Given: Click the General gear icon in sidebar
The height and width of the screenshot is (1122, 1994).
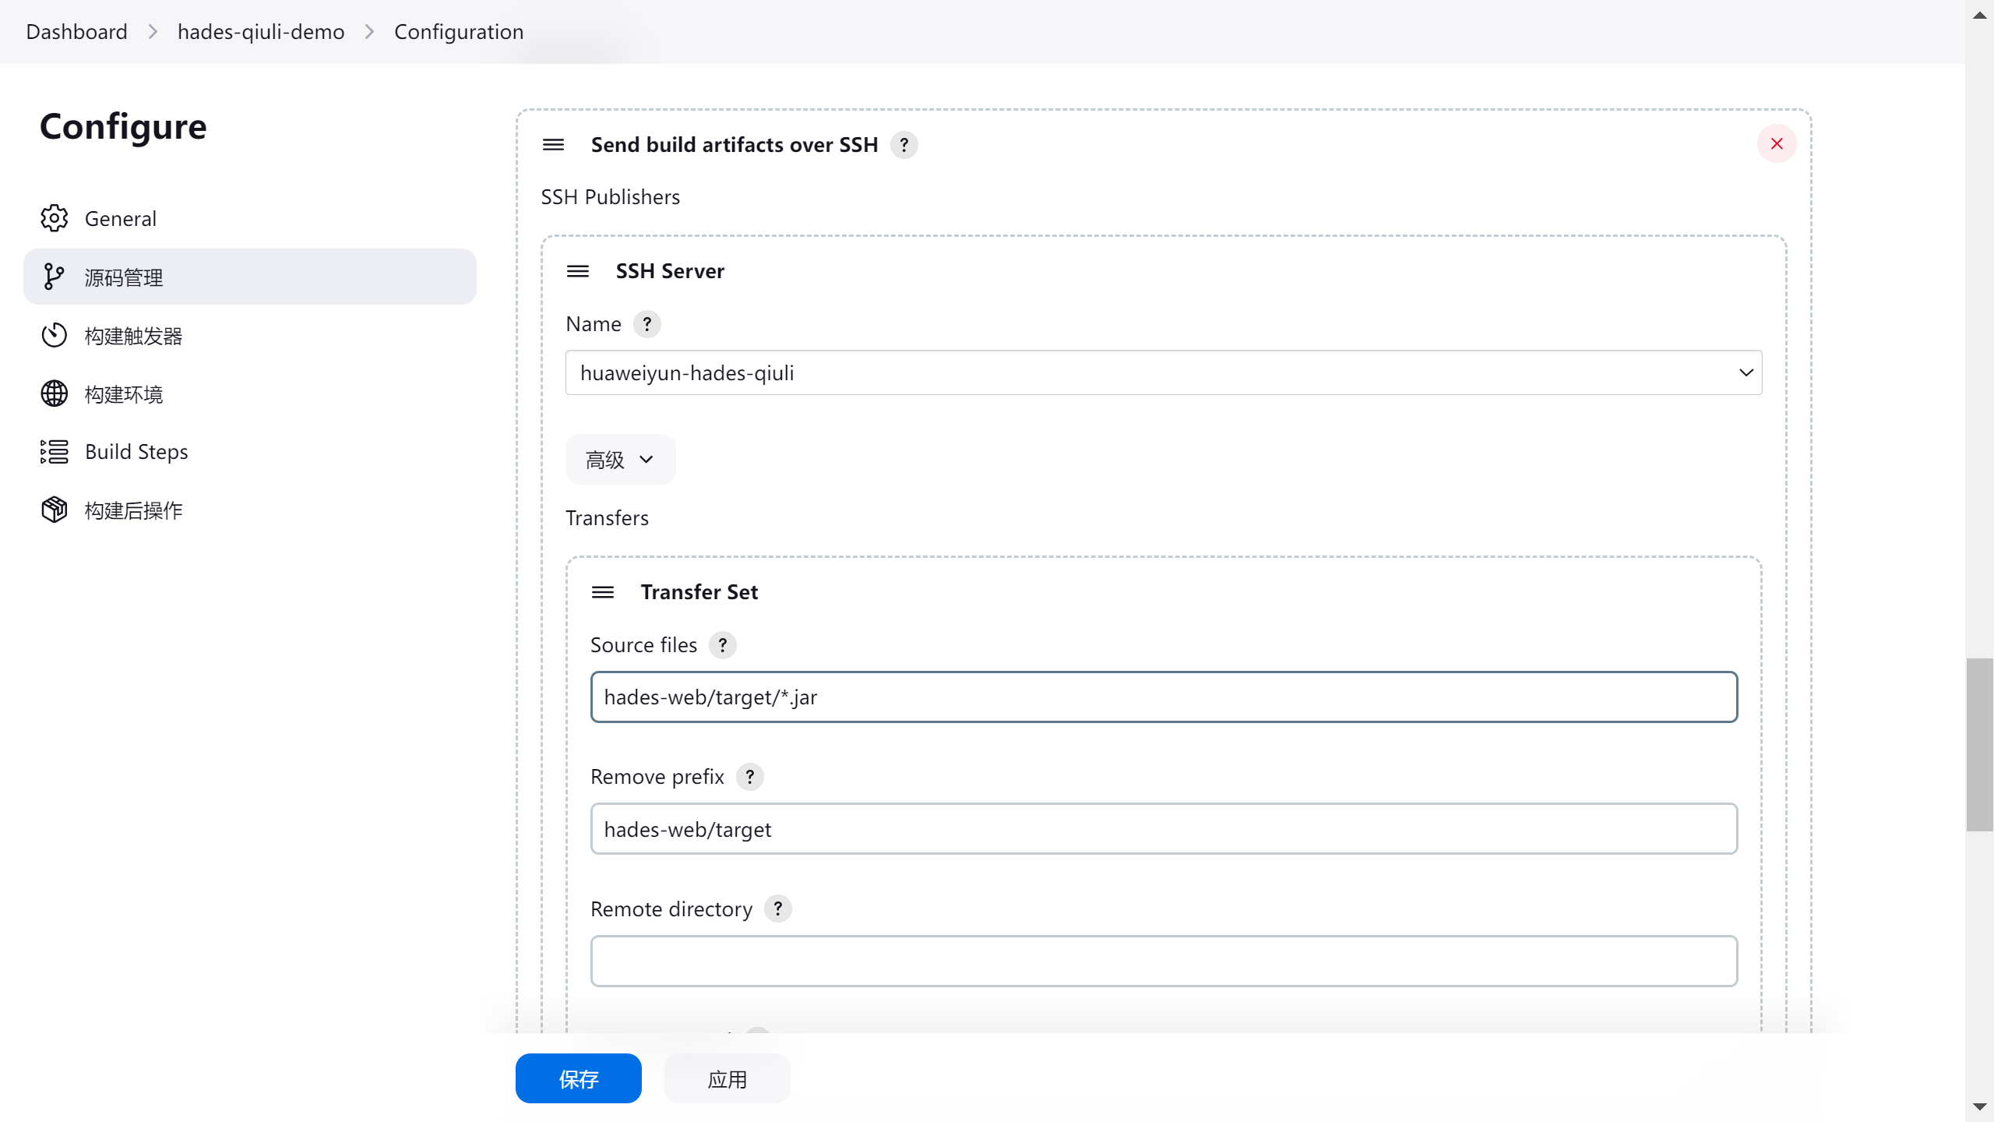Looking at the screenshot, I should 54,218.
